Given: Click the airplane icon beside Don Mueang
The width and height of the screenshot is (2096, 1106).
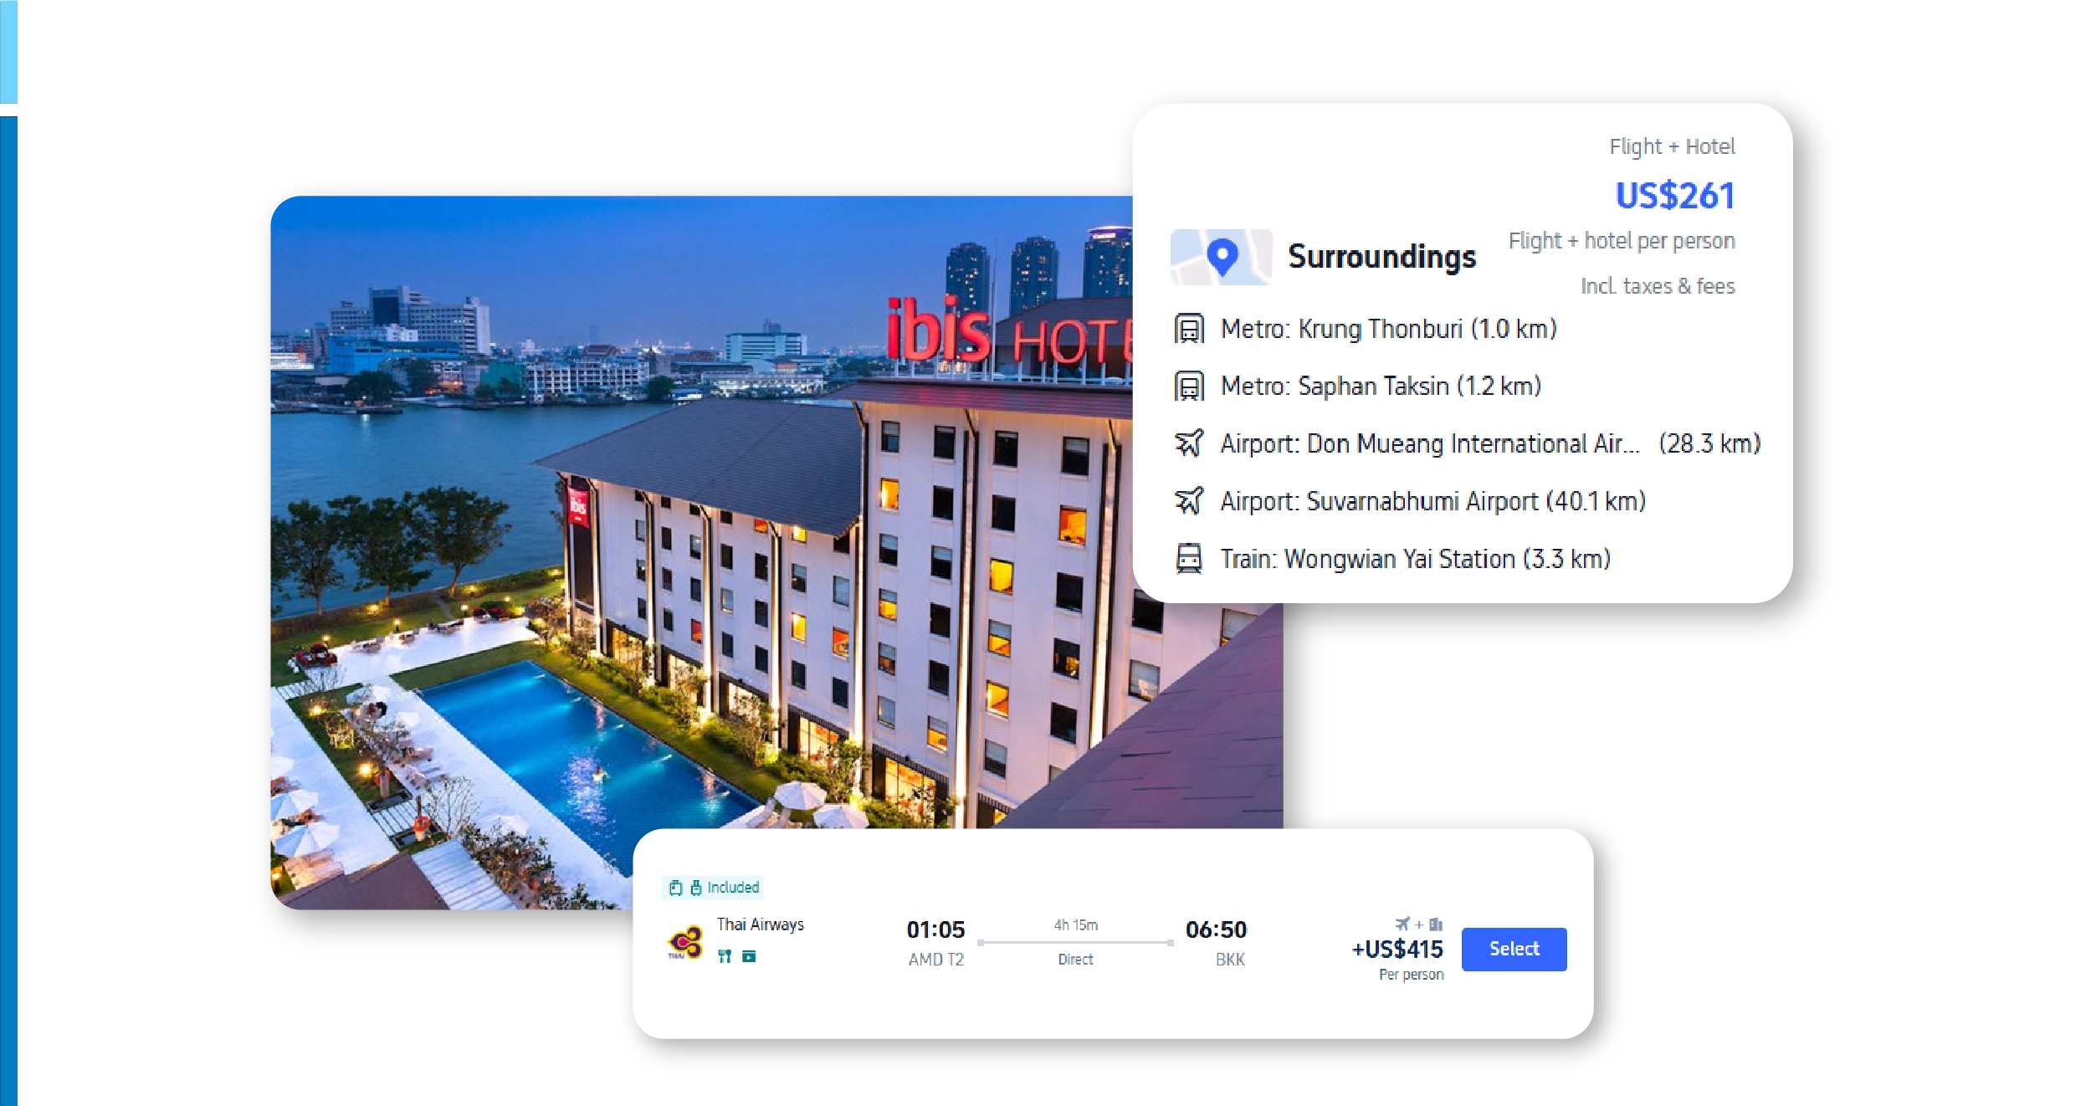Looking at the screenshot, I should point(1189,443).
